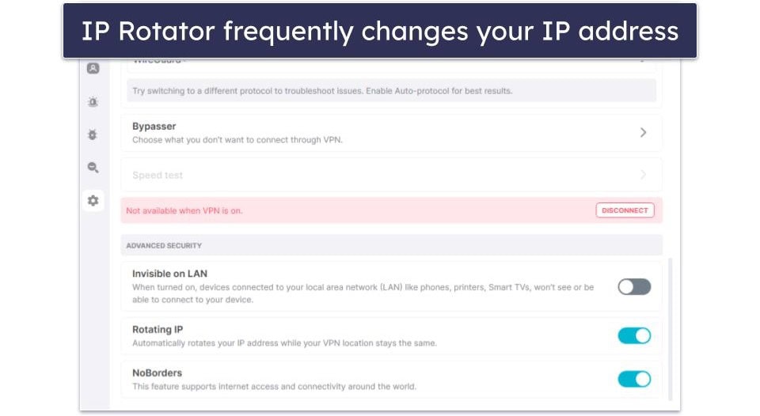The height and width of the screenshot is (416, 760).
Task: Click the Invisible on LAN title text
Action: (169, 274)
